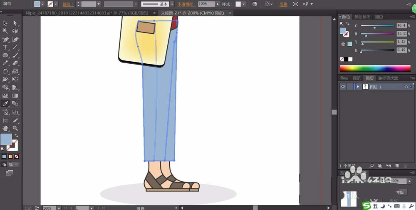Select the Rotate tool
Screen dimensions: 416x210
pyautogui.click(x=5, y=71)
